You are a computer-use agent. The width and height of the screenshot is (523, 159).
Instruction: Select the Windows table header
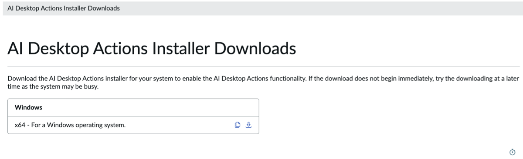(x=133, y=107)
